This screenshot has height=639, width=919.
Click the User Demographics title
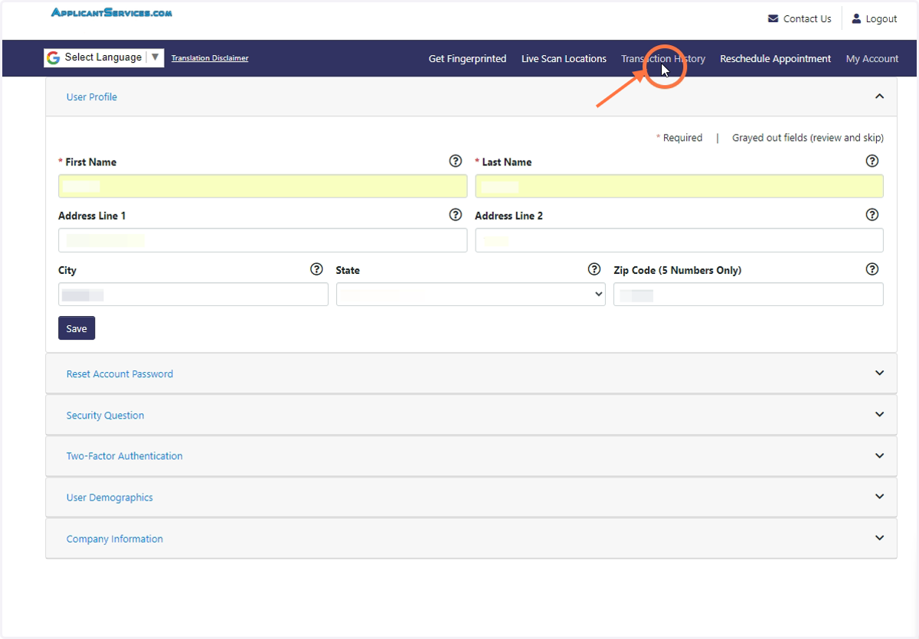pos(110,497)
